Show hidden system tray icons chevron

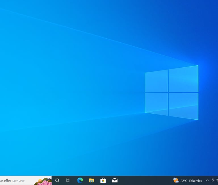point(207,180)
